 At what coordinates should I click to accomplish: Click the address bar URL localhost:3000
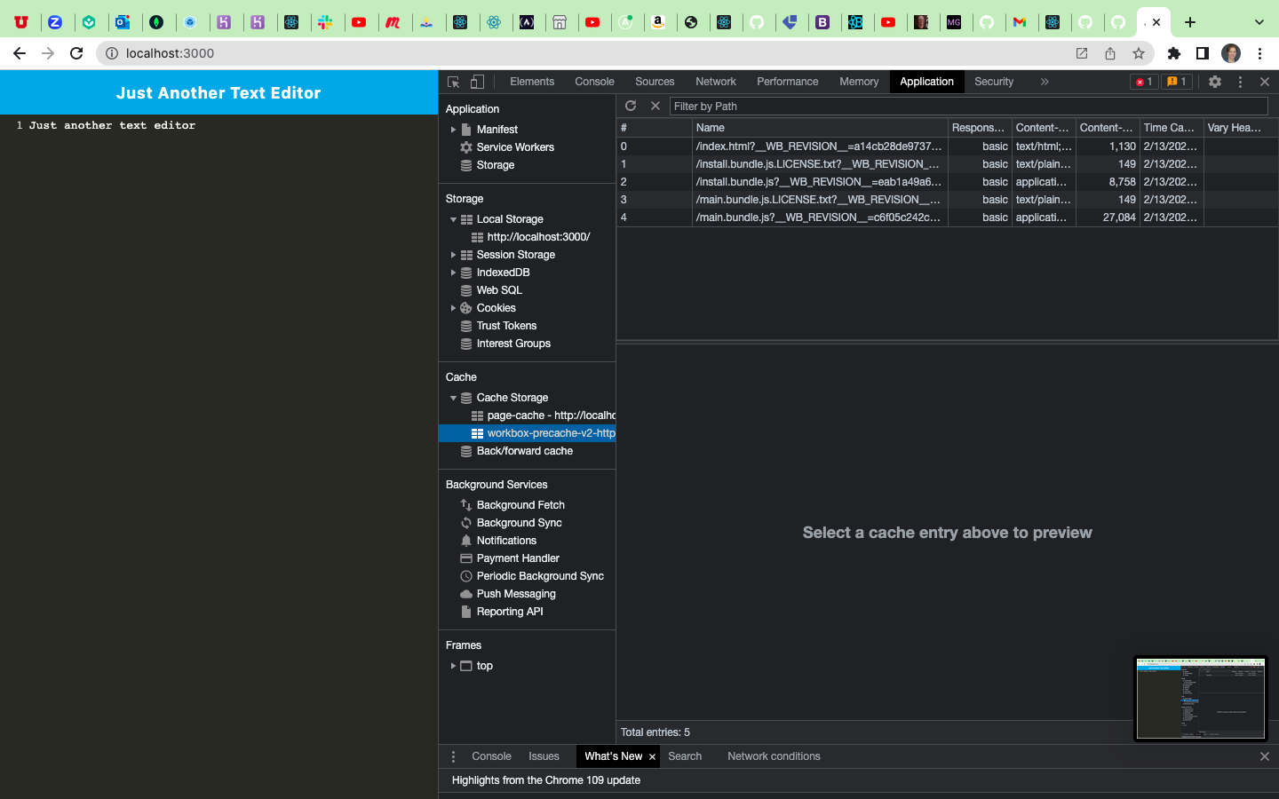pos(170,53)
